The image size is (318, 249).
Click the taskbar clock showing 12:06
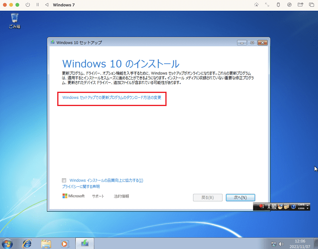300,244
